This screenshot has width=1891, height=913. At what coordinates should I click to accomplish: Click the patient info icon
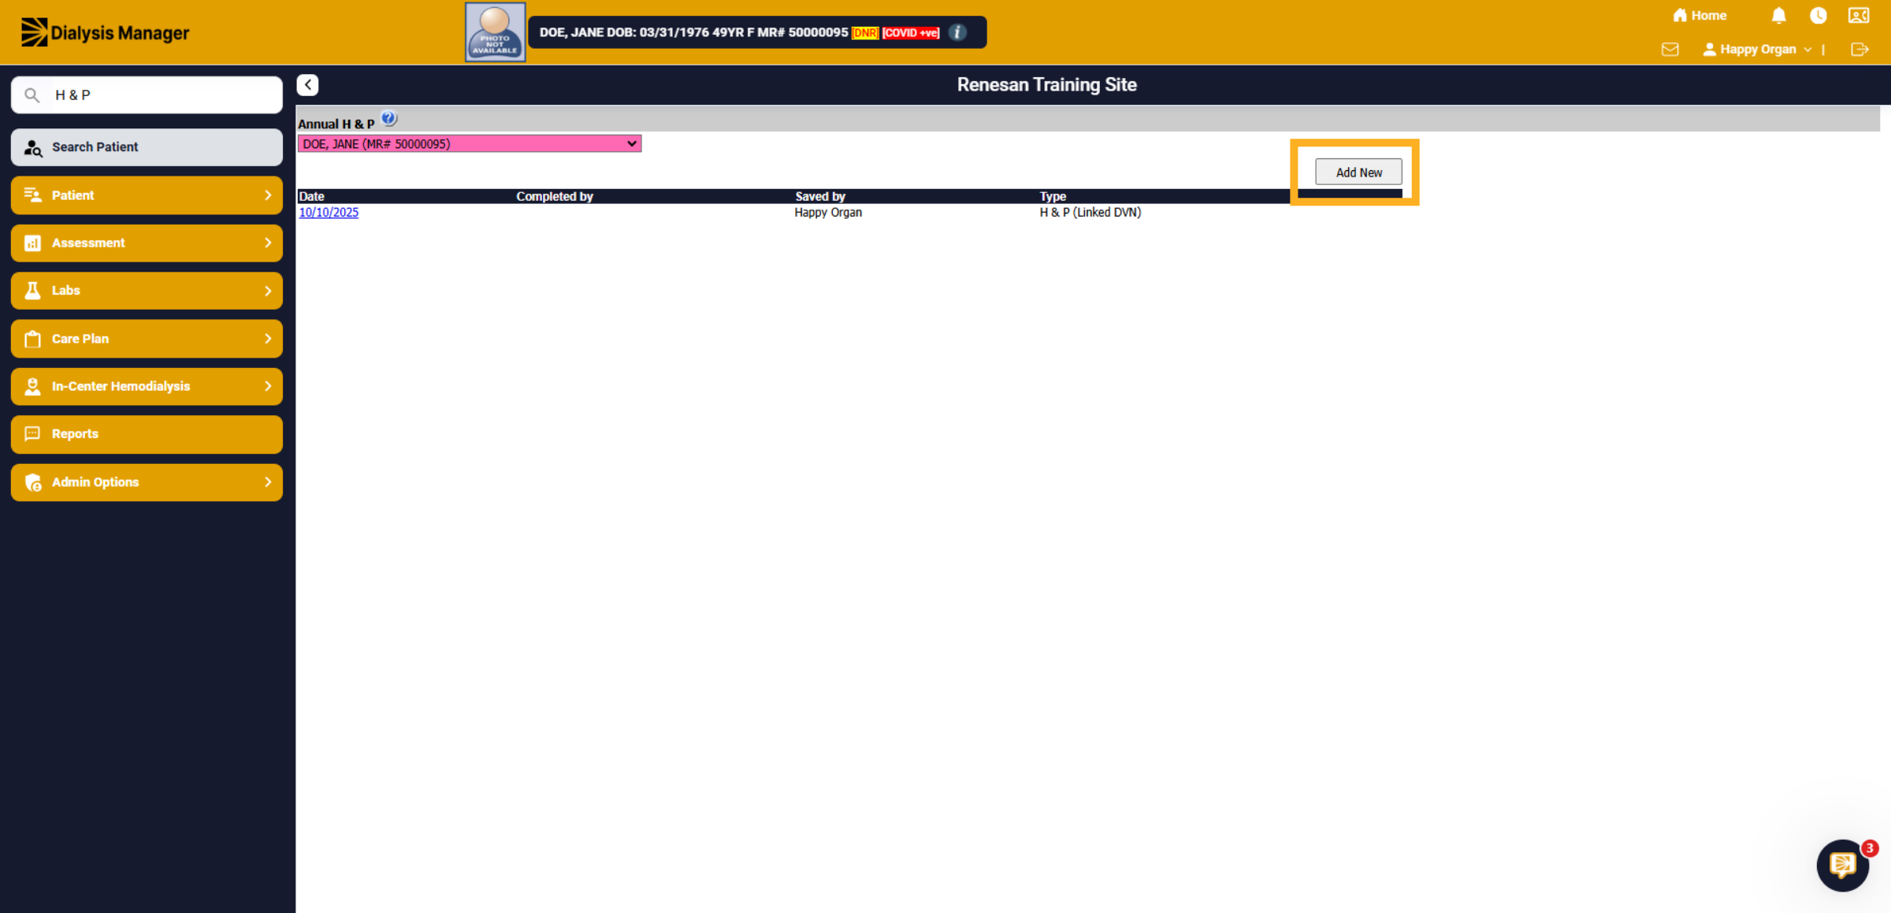957,32
